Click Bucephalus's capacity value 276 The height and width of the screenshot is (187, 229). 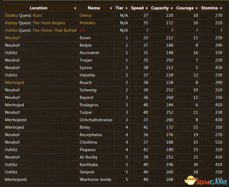[170, 135]
